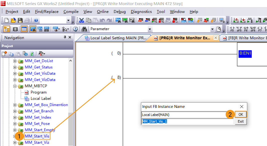Click the page magnifier icon after combo boxes
Screen dimensions: 267x146
[x=219, y=29]
